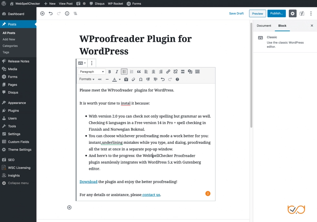
Task: Open the block navigation icon
Action: click(75, 14)
